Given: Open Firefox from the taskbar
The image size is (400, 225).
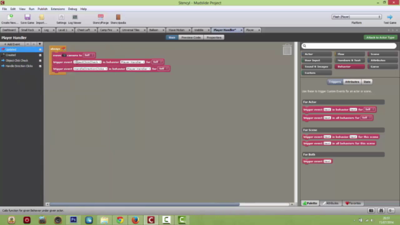Looking at the screenshot, I should coord(135,219).
